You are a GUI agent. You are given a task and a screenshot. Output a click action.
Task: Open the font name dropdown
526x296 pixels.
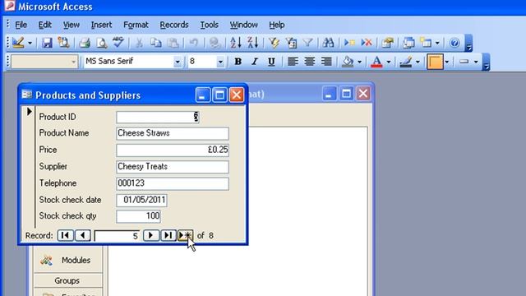click(x=178, y=62)
